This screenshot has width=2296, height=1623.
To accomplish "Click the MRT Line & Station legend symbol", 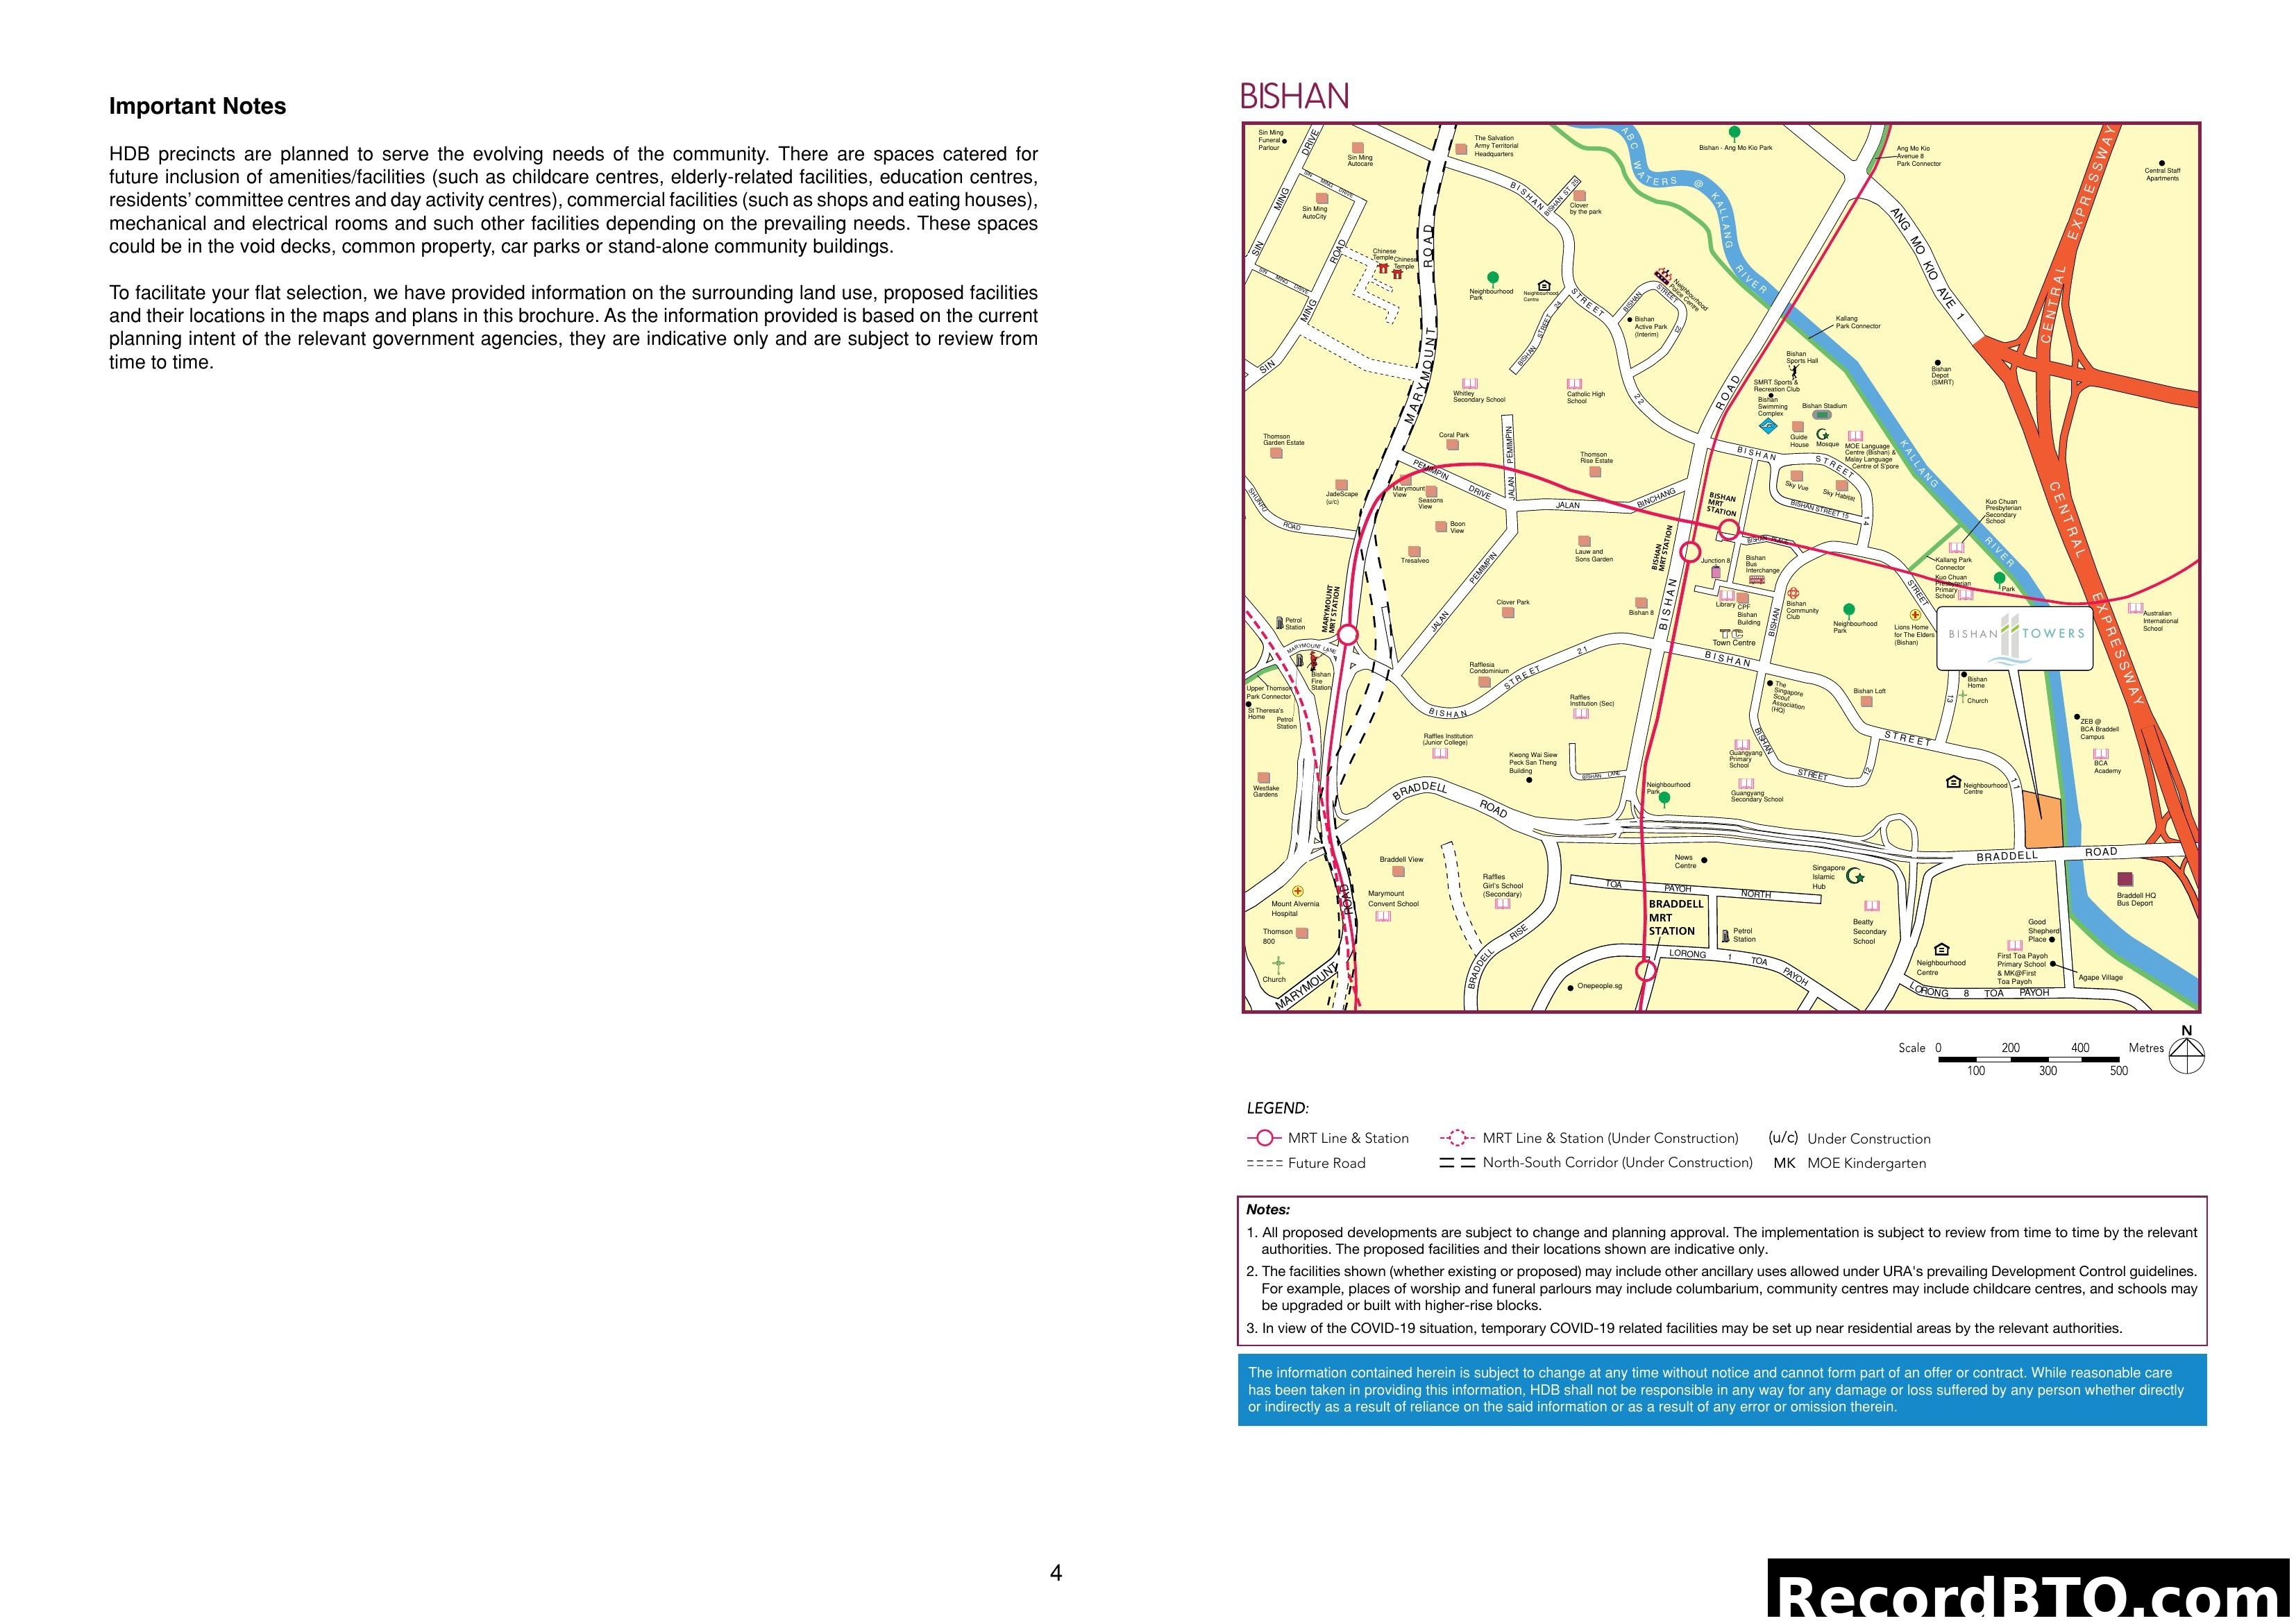I will click(x=1265, y=1138).
